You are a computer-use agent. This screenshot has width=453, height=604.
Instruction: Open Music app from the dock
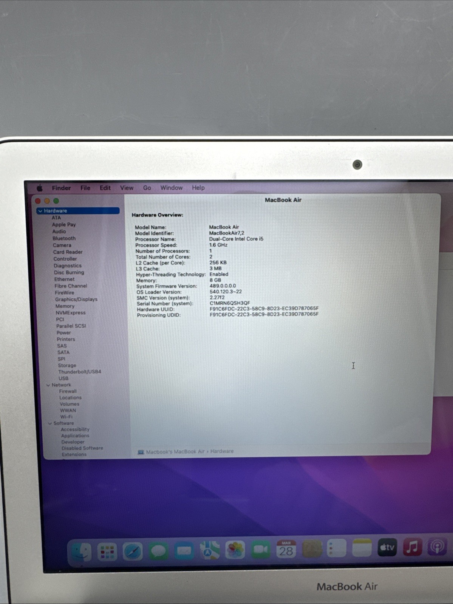click(x=412, y=547)
